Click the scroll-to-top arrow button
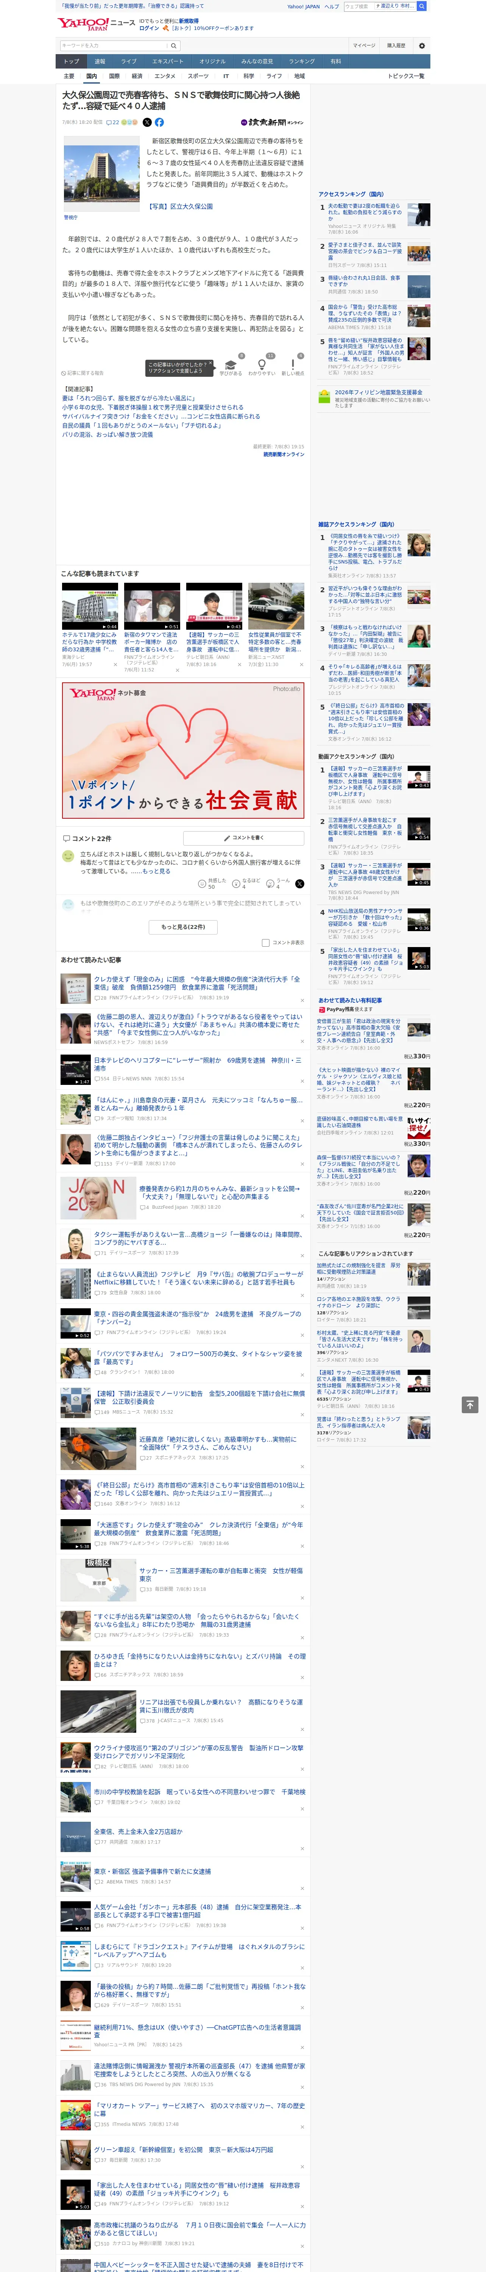Viewport: 486px width, 2272px height. 470,1405
